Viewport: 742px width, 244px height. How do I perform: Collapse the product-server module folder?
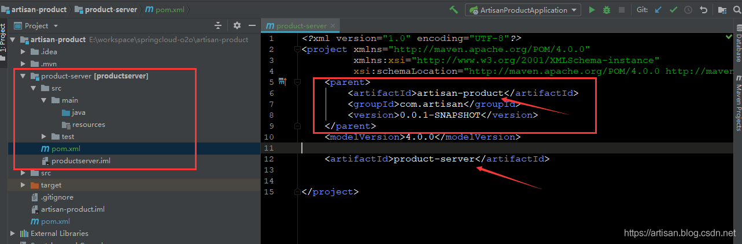point(23,76)
